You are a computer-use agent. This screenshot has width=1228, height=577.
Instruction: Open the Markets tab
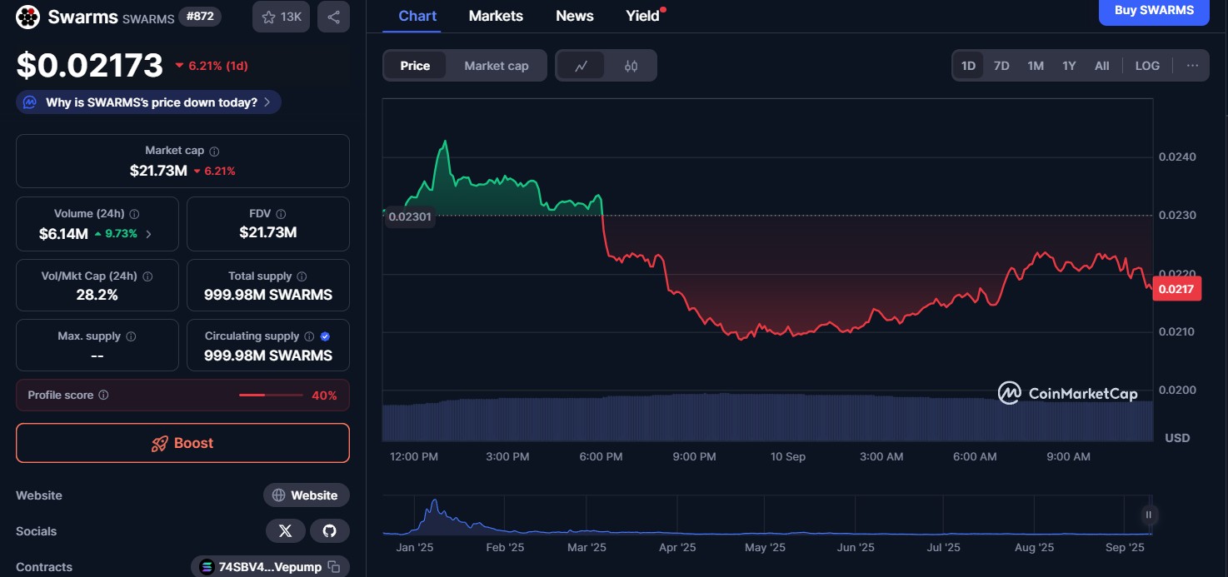[x=496, y=16]
